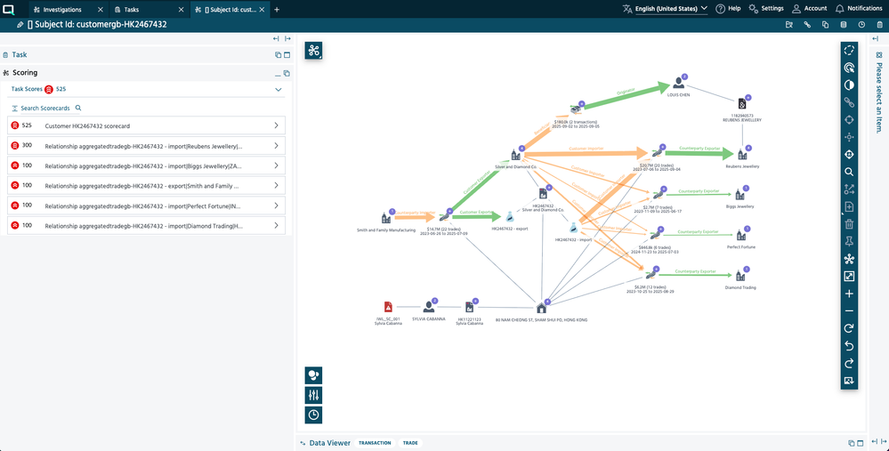The image size is (889, 451).
Task: Open the Help link in header
Action: coord(728,9)
